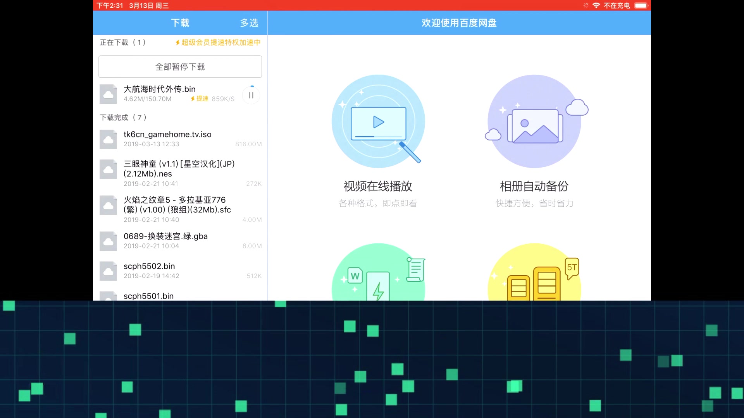Click the 相册自动备份 photo illustration
The image size is (744, 418).
pos(536,121)
